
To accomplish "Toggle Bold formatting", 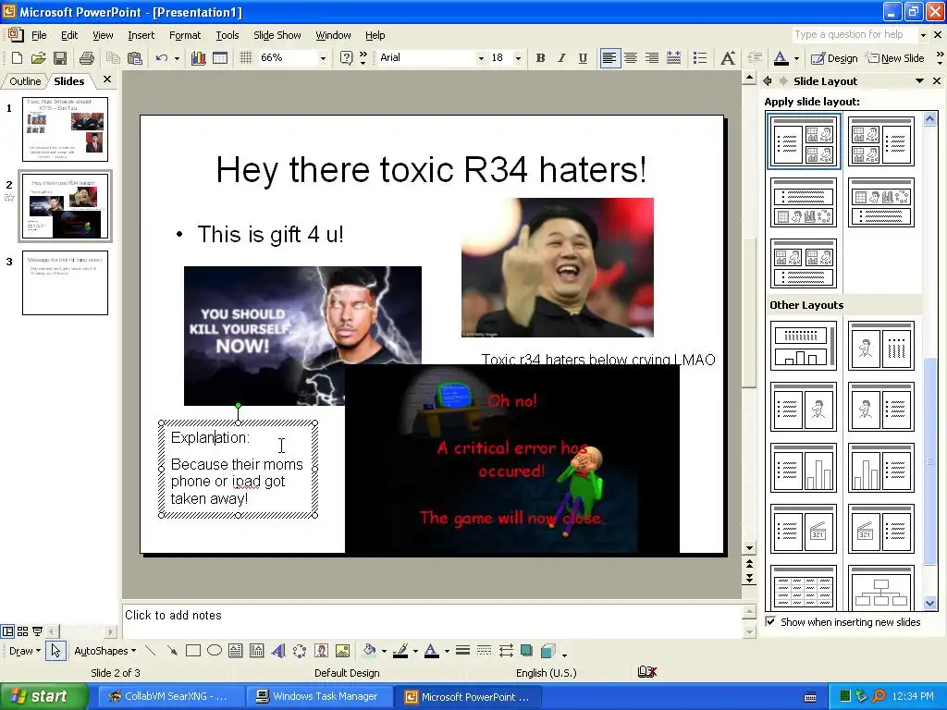I will (x=540, y=58).
